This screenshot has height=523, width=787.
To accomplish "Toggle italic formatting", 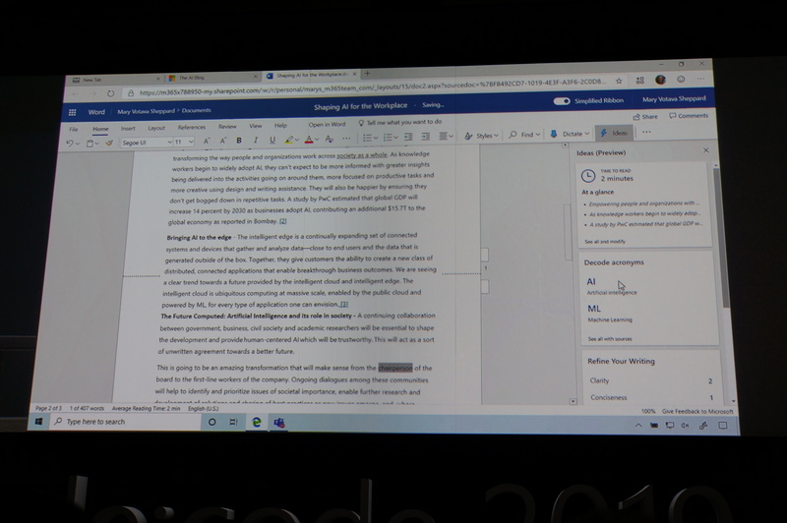I will [x=256, y=140].
